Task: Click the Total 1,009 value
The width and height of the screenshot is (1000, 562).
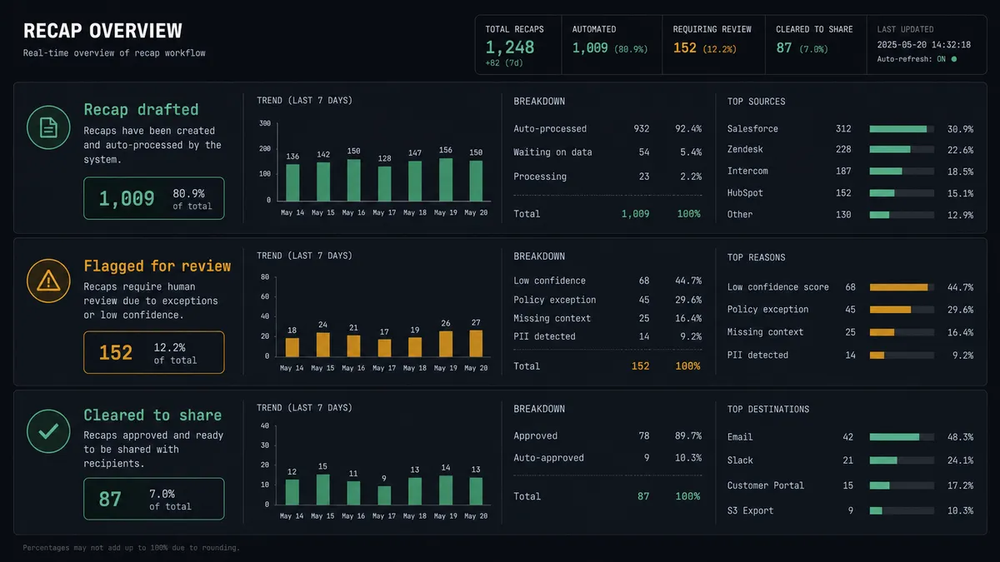Action: [x=635, y=214]
